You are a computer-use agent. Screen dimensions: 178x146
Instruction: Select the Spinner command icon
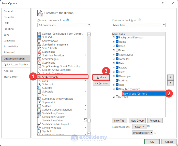pos(39,34)
